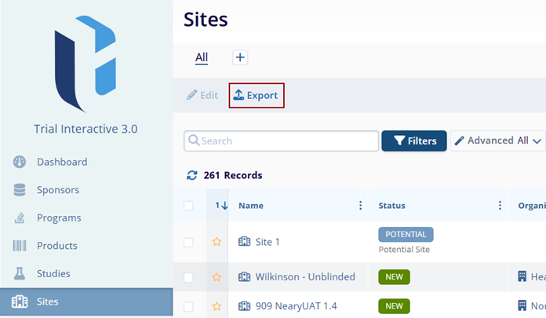Select the Site 1 row checkbox
This screenshot has height=318, width=546.
point(188,242)
